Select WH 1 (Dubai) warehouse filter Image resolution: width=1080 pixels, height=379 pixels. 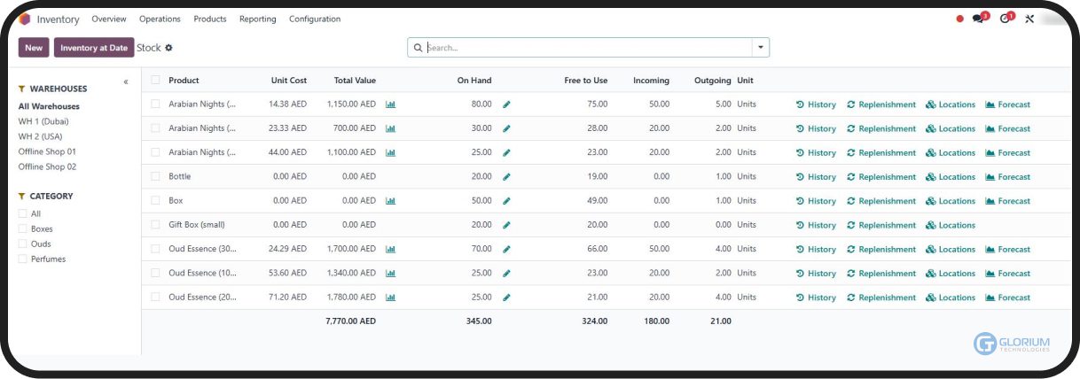[x=43, y=121]
